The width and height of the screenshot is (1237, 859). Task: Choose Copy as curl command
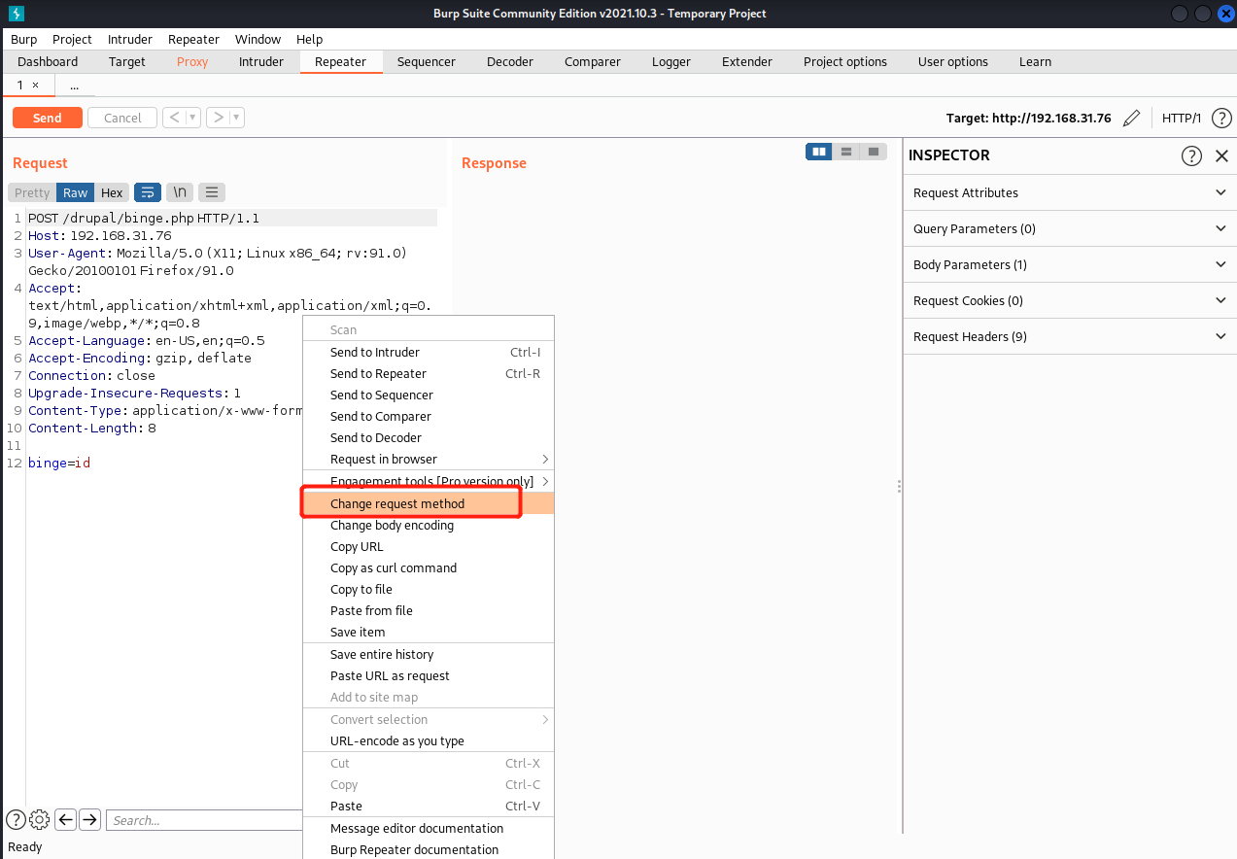pos(429,567)
